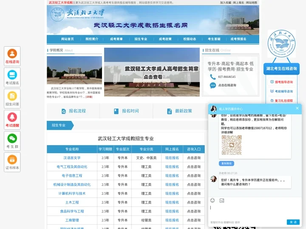Open the 汉语言文学 major link

[72, 158]
